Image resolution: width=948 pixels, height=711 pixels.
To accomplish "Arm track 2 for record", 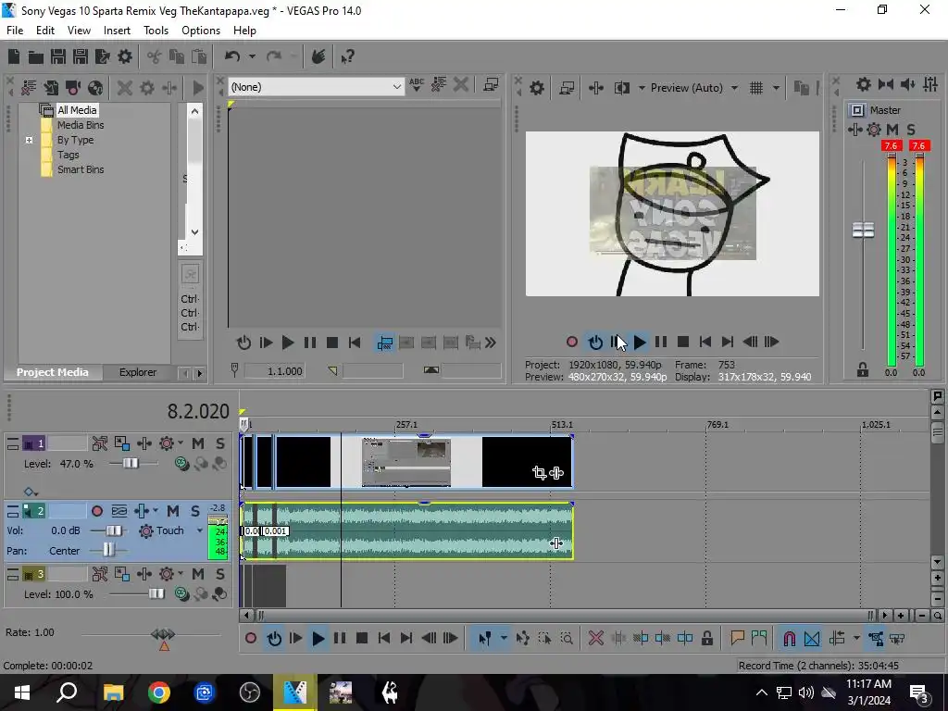I will point(96,511).
